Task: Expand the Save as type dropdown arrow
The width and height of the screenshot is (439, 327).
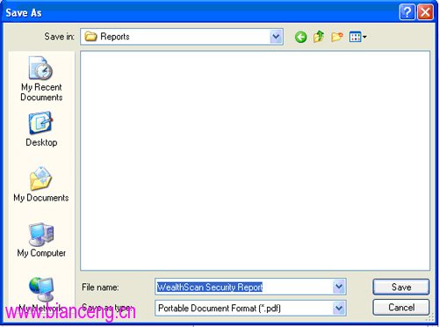Action: pos(339,308)
